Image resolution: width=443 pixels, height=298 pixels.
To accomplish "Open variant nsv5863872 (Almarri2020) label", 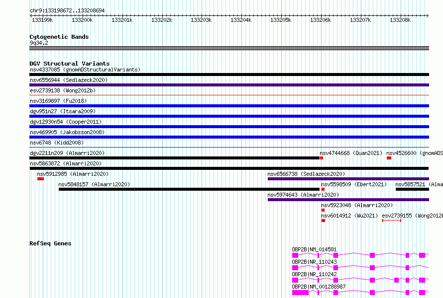I will pyautogui.click(x=66, y=163).
